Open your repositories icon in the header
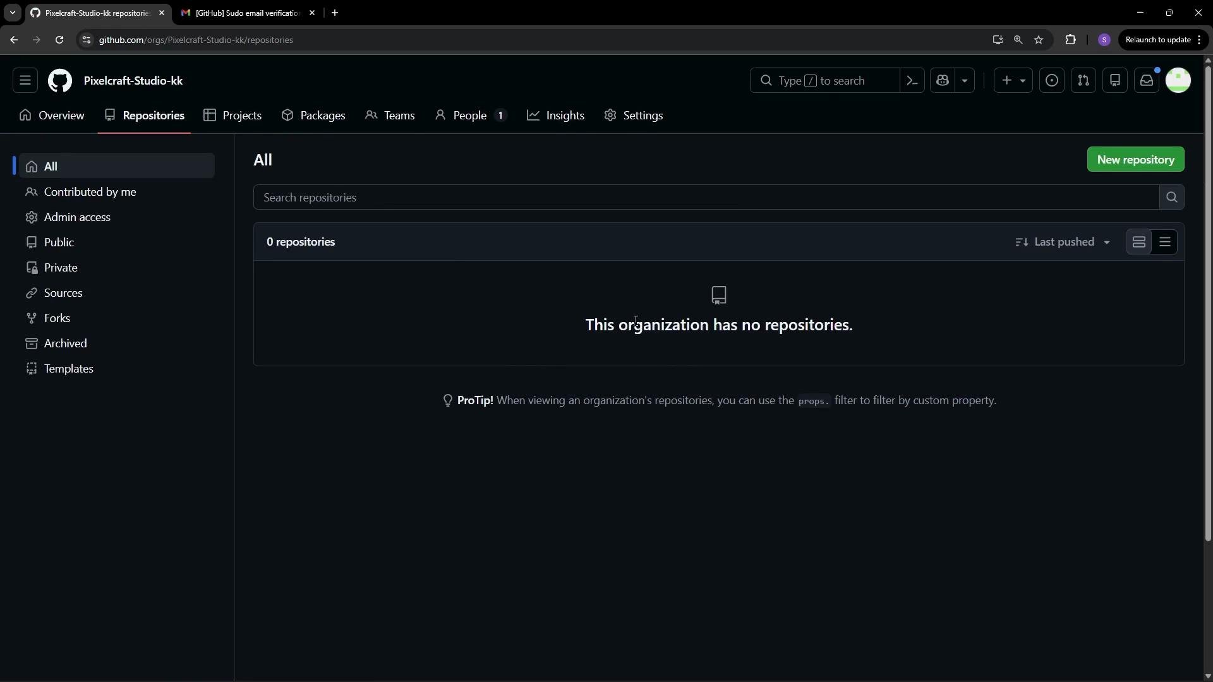The image size is (1213, 682). click(x=1115, y=81)
